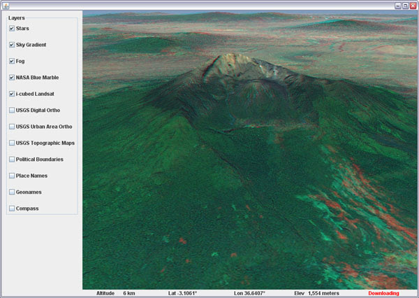Enable the Place Names layer
419x298 pixels.
pyautogui.click(x=12, y=176)
